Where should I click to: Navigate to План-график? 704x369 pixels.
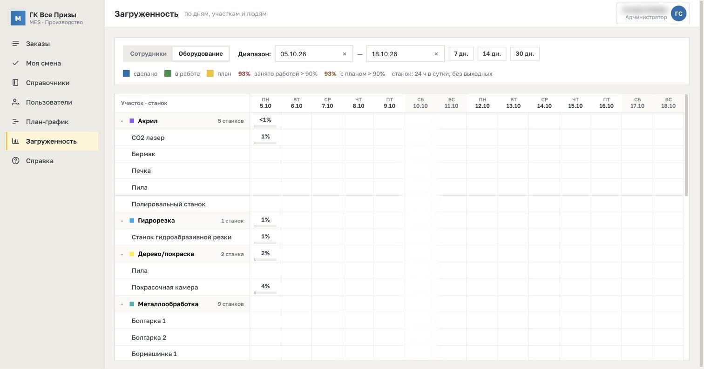tap(52, 122)
